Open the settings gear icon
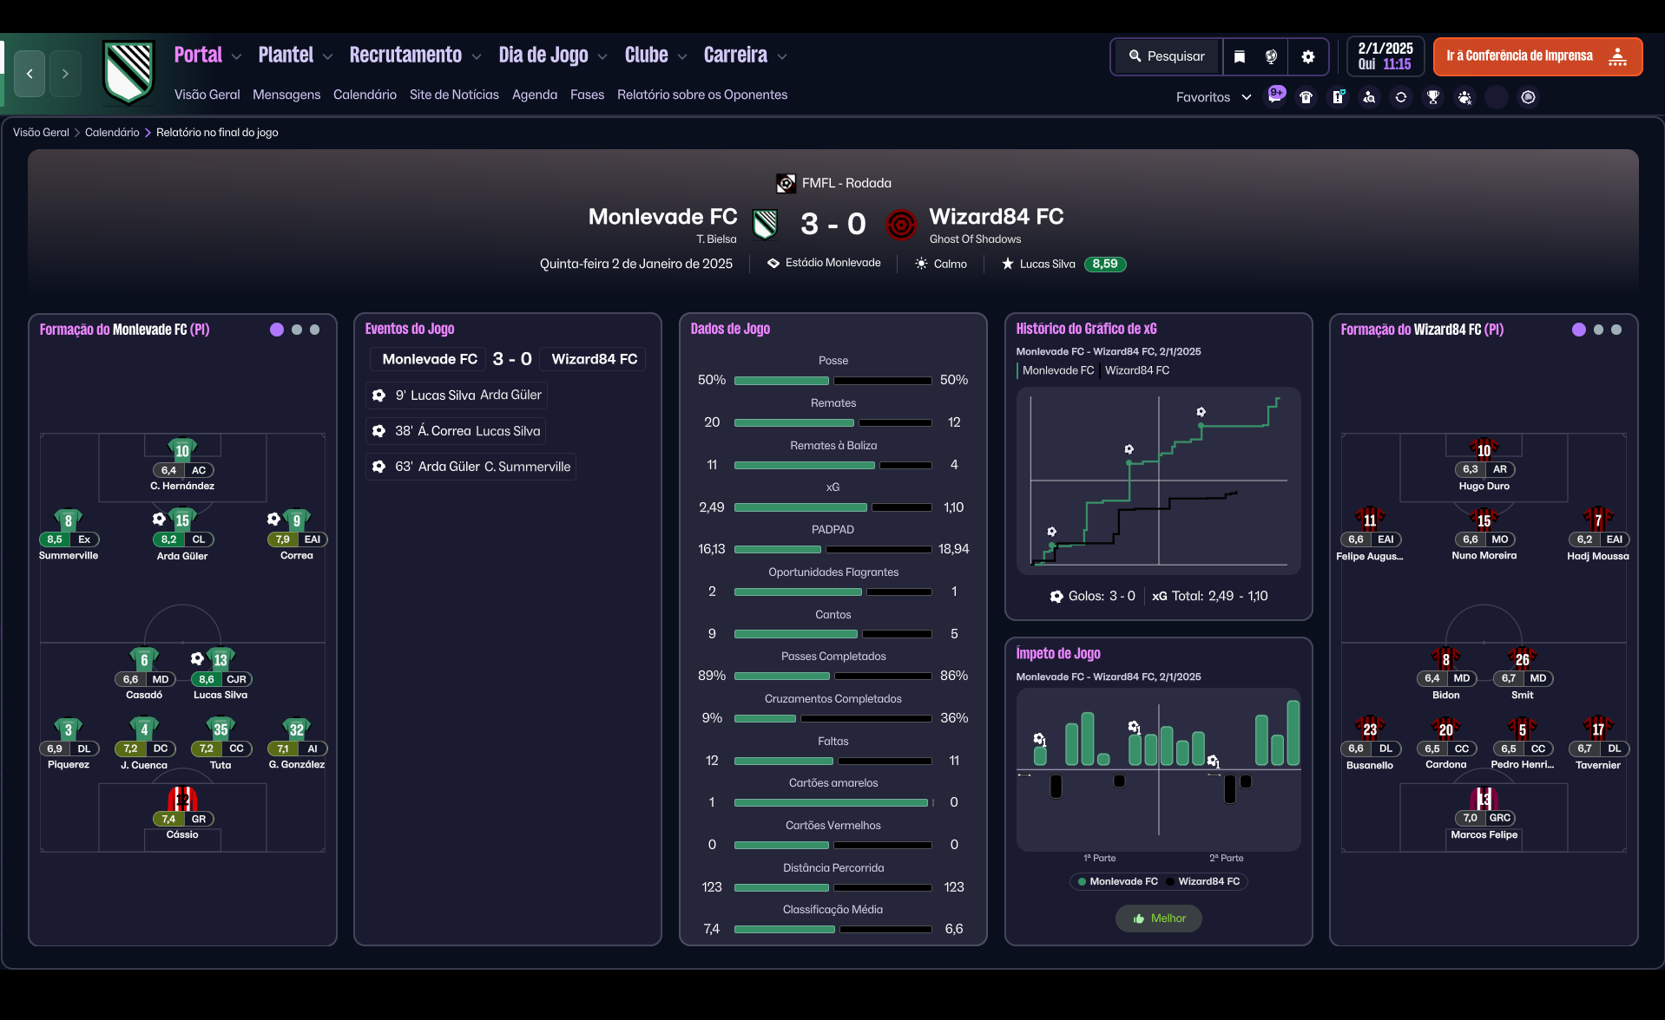1665x1020 pixels. [x=1308, y=56]
